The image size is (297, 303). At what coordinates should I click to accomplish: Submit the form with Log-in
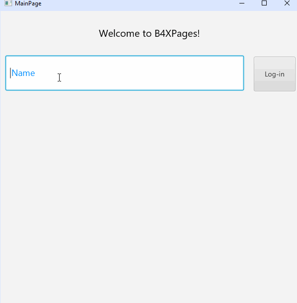click(x=274, y=74)
